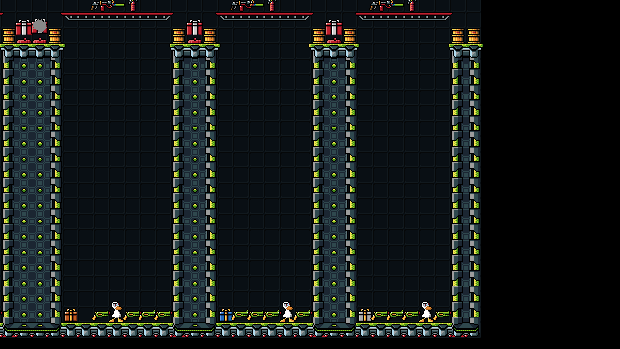
Task: Click the weapon pile on the rightmost red platform
Action: (386, 6)
